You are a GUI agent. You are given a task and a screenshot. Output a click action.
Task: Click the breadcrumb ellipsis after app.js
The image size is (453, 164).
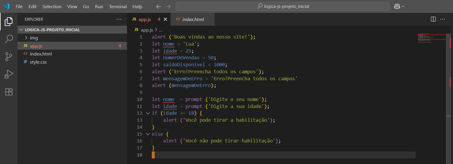160,30
